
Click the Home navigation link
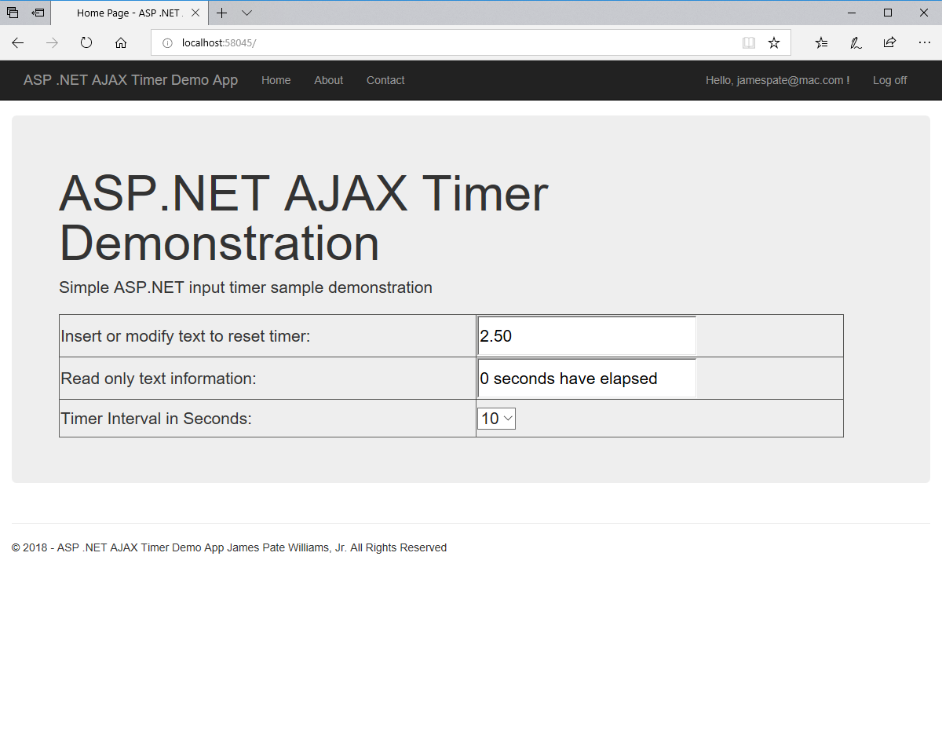tap(276, 80)
